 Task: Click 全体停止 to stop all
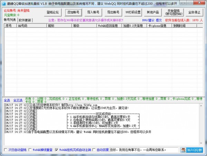tap(194, 12)
